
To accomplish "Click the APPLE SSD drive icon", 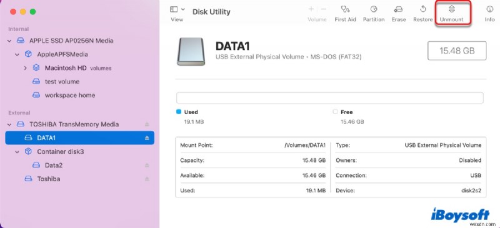I will point(21,40).
